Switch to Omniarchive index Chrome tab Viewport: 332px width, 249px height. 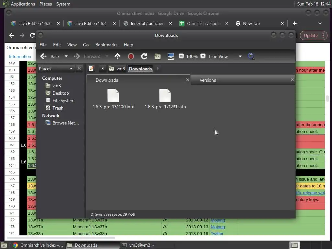[x=203, y=23]
